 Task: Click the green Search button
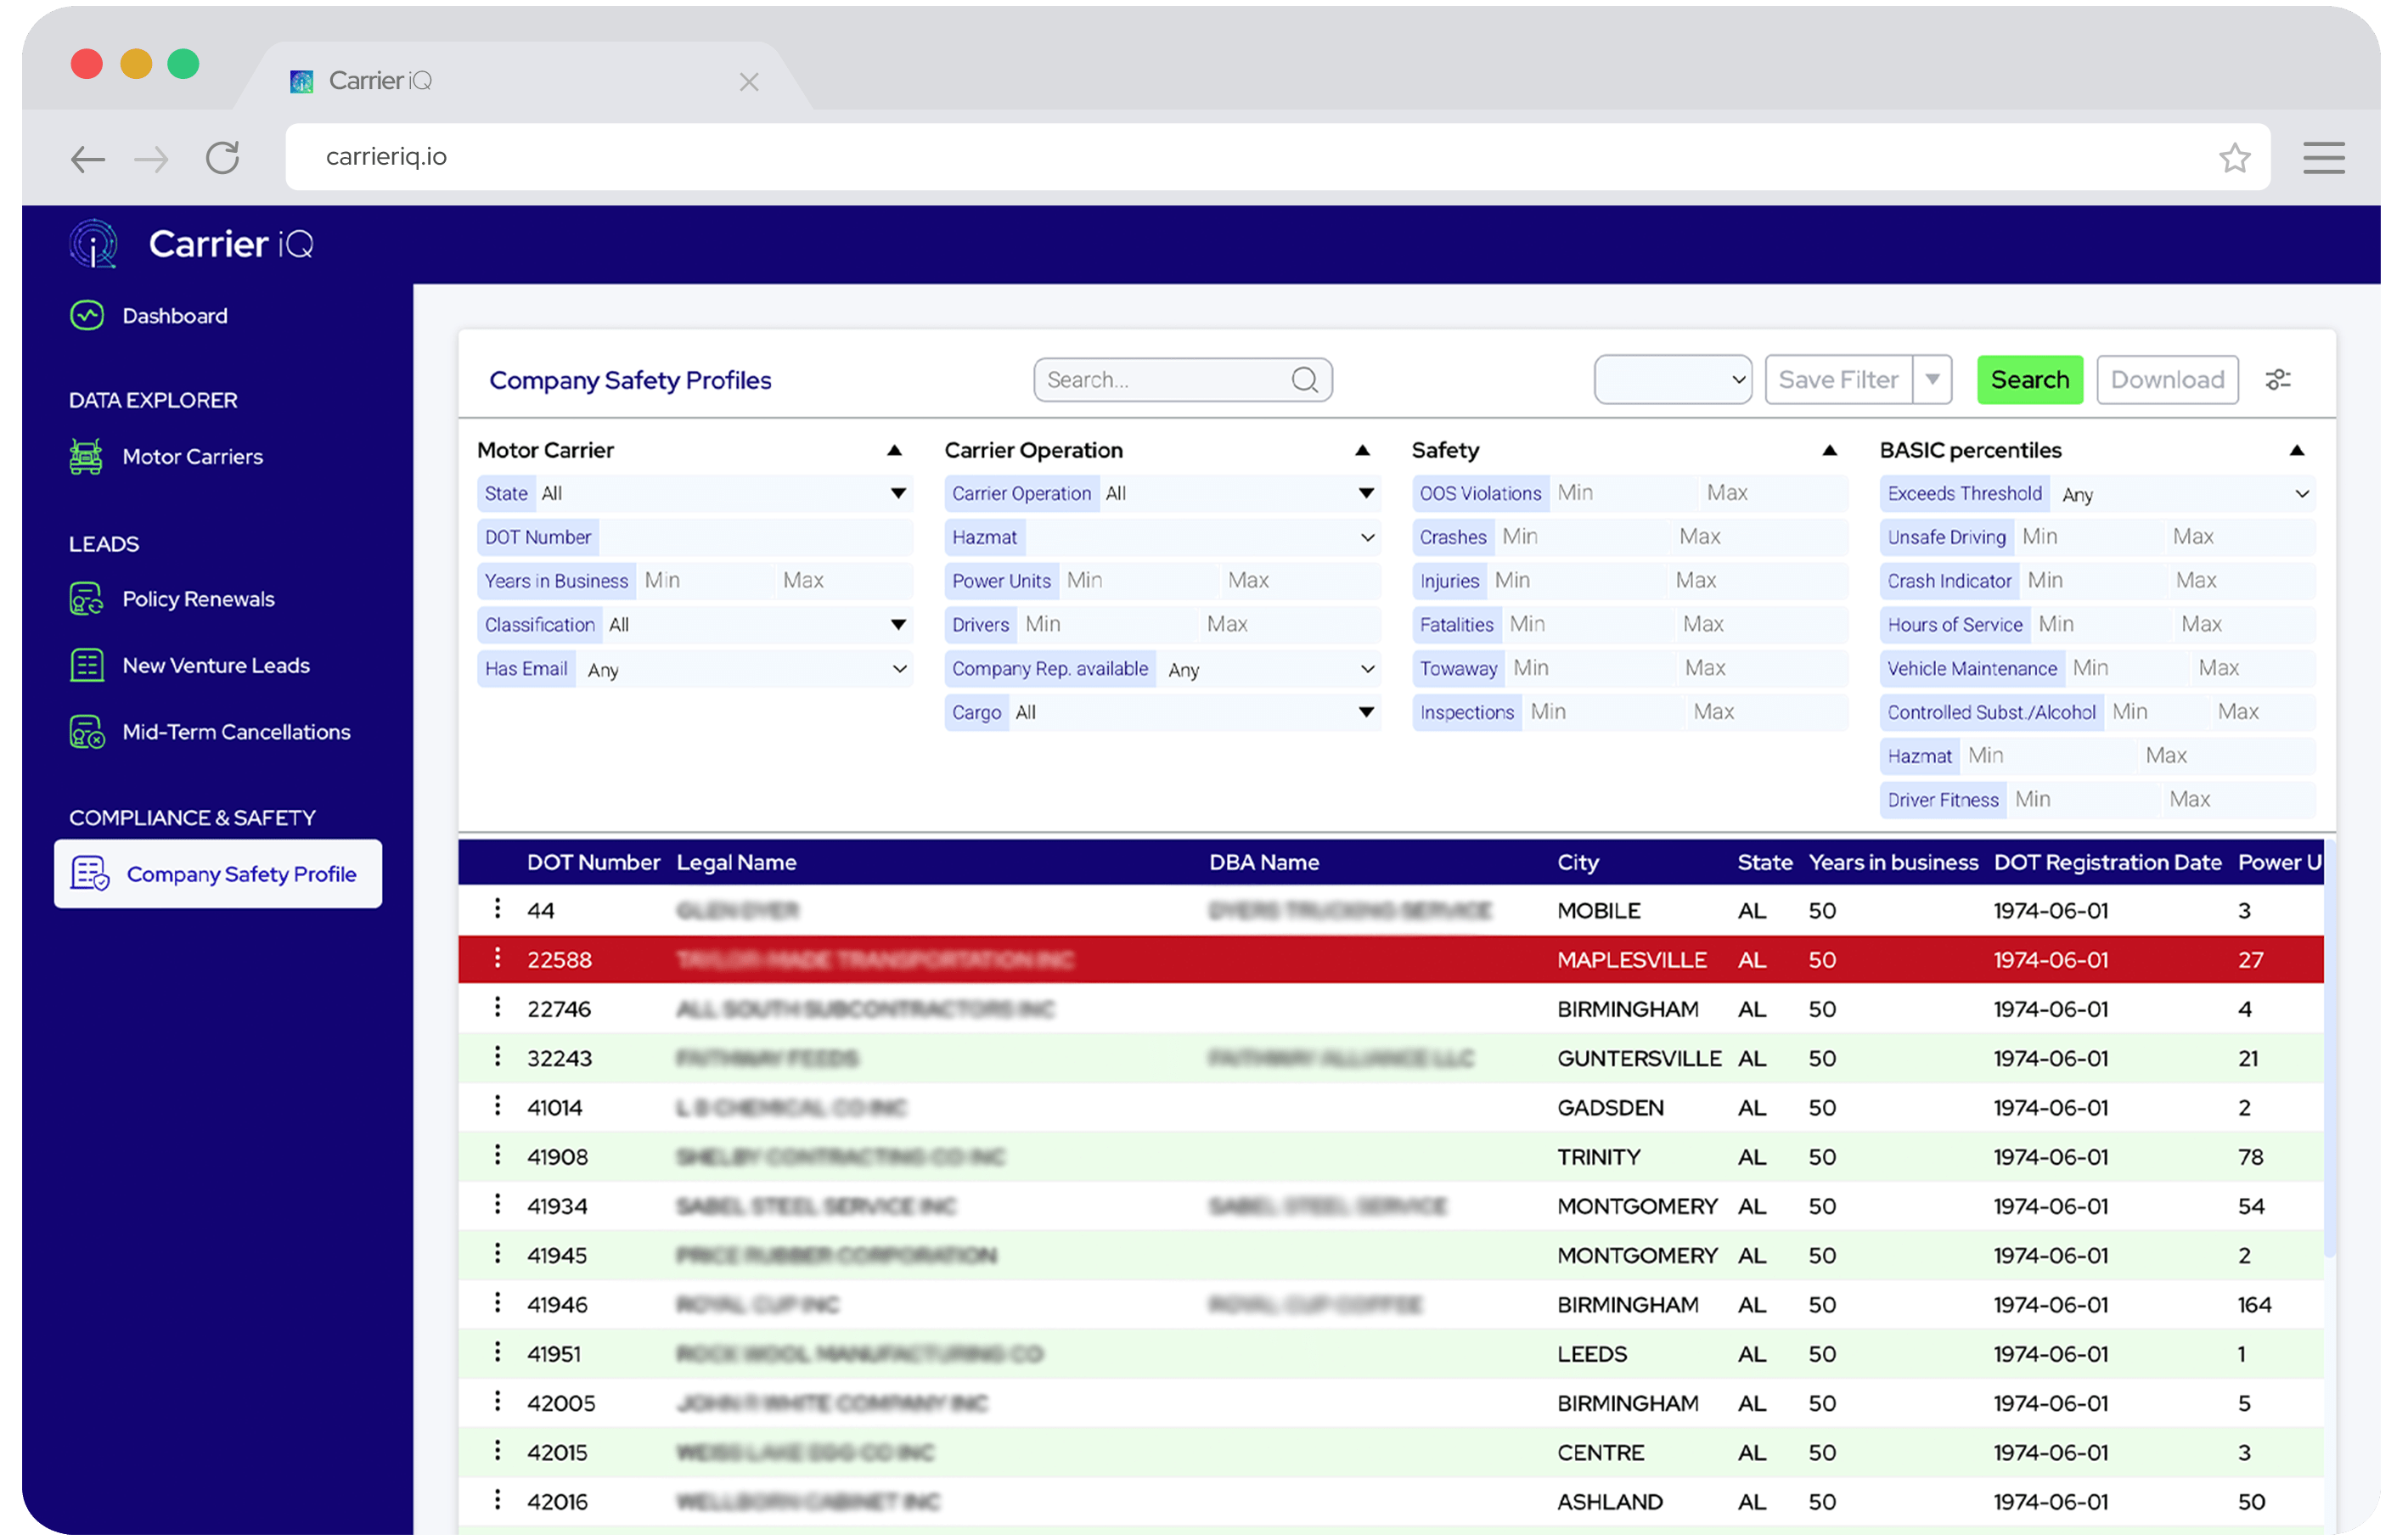pyautogui.click(x=2030, y=379)
